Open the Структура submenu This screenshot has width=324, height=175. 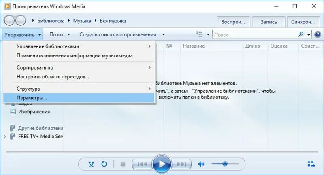79,89
